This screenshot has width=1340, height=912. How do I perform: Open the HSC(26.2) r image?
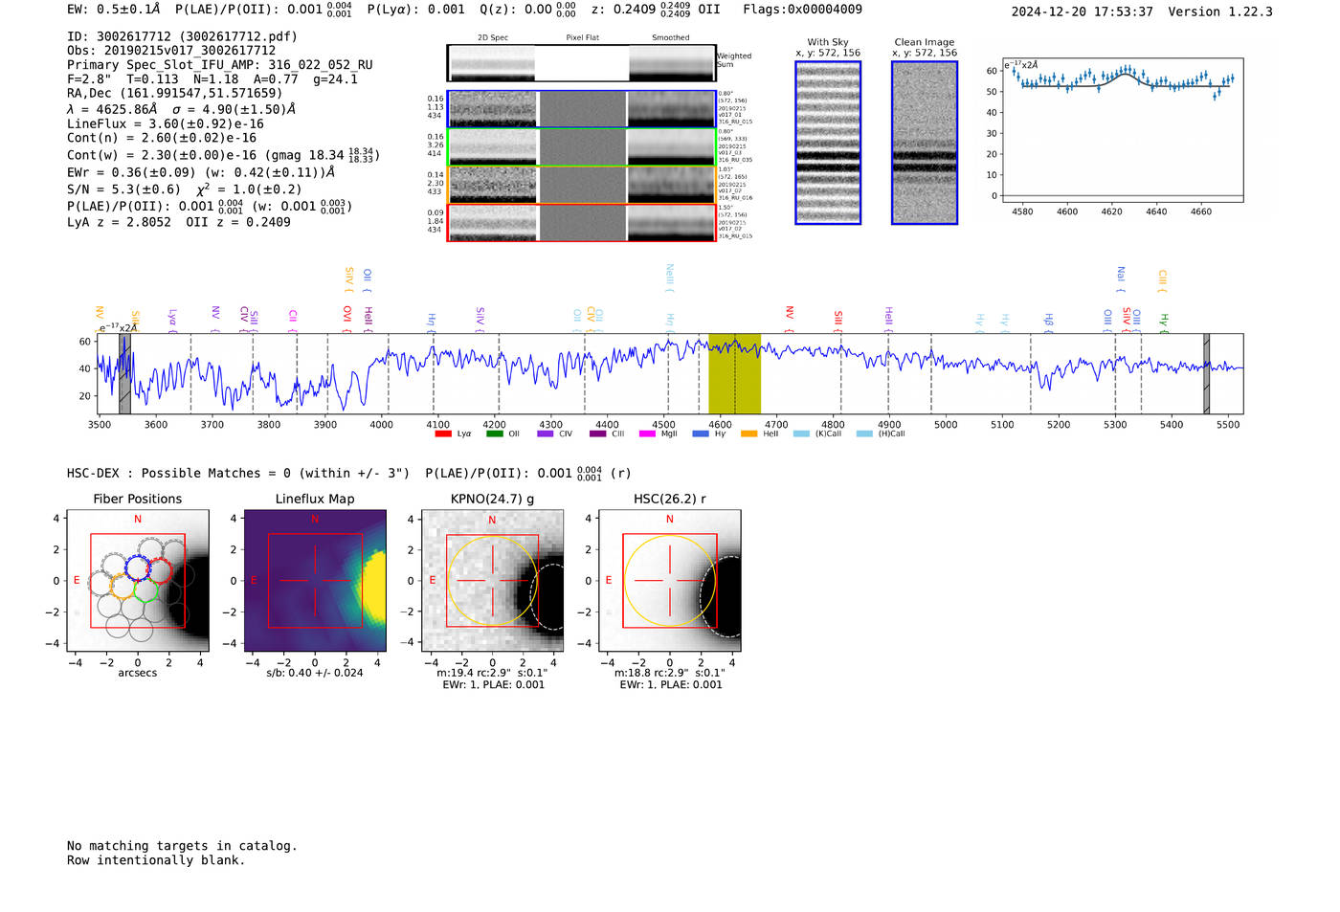pyautogui.click(x=669, y=581)
